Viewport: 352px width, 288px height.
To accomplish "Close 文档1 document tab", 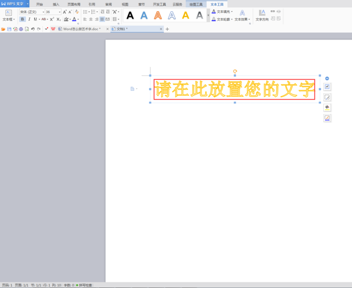I will click(161, 29).
